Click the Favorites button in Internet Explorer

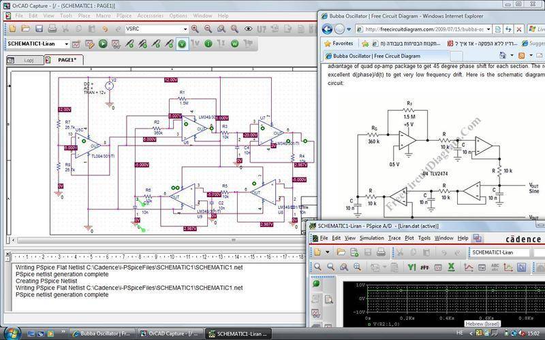click(x=337, y=43)
